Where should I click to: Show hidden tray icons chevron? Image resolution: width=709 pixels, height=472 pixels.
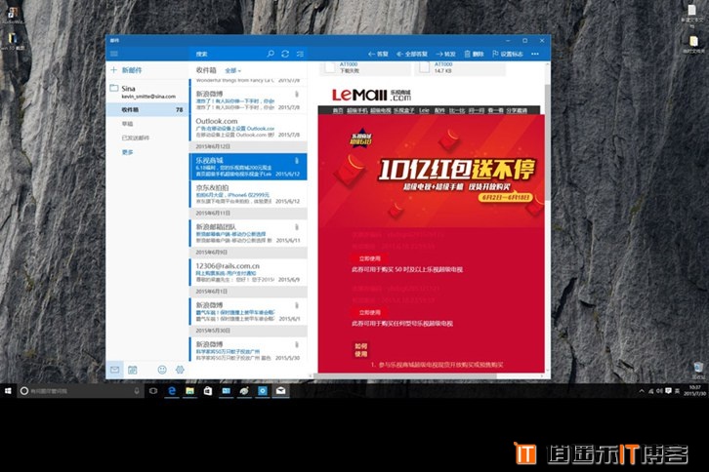coord(642,391)
